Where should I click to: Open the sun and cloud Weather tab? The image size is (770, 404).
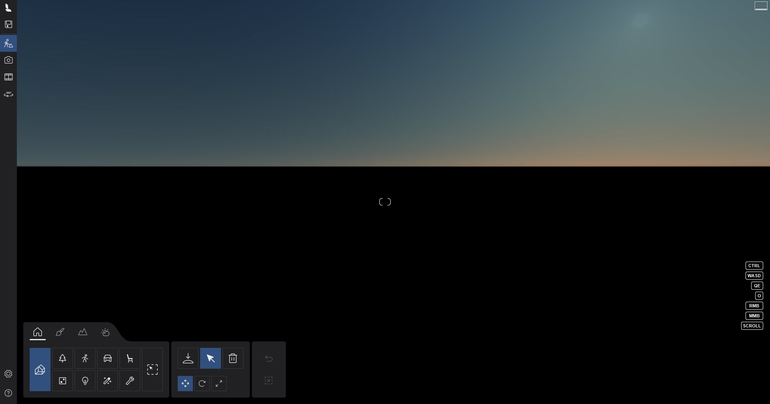point(105,332)
